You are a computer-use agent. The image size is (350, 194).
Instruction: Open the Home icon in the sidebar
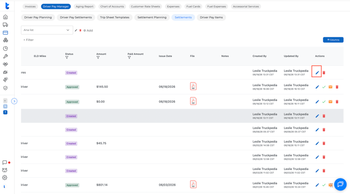5,17
